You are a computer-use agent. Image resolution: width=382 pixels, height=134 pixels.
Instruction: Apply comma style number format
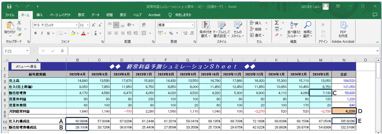[x=177, y=33]
